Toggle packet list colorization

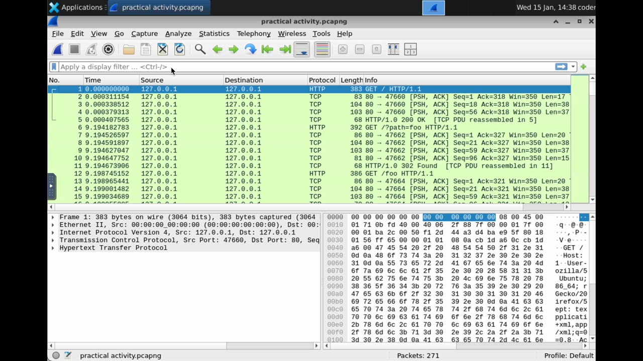[x=322, y=49]
